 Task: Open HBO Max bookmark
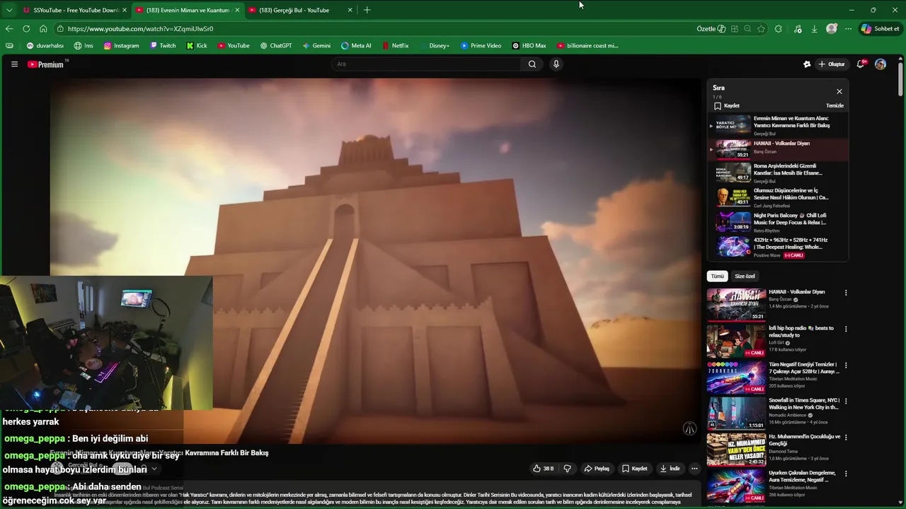point(529,46)
